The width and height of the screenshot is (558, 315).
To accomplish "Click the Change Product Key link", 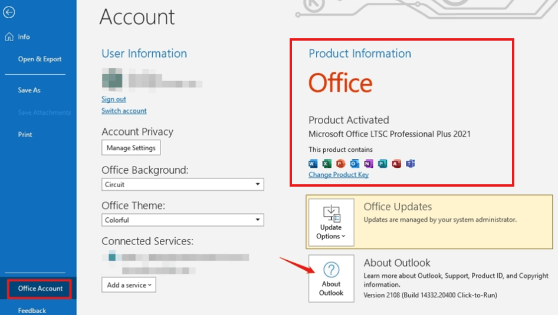I will [x=339, y=175].
